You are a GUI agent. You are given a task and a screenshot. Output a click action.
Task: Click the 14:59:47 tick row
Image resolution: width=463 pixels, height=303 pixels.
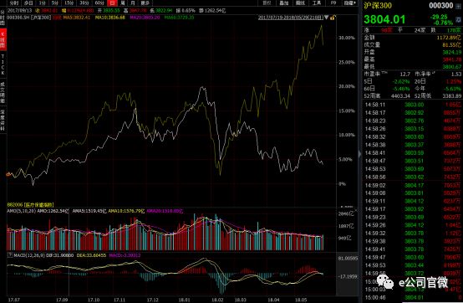tap(412, 257)
